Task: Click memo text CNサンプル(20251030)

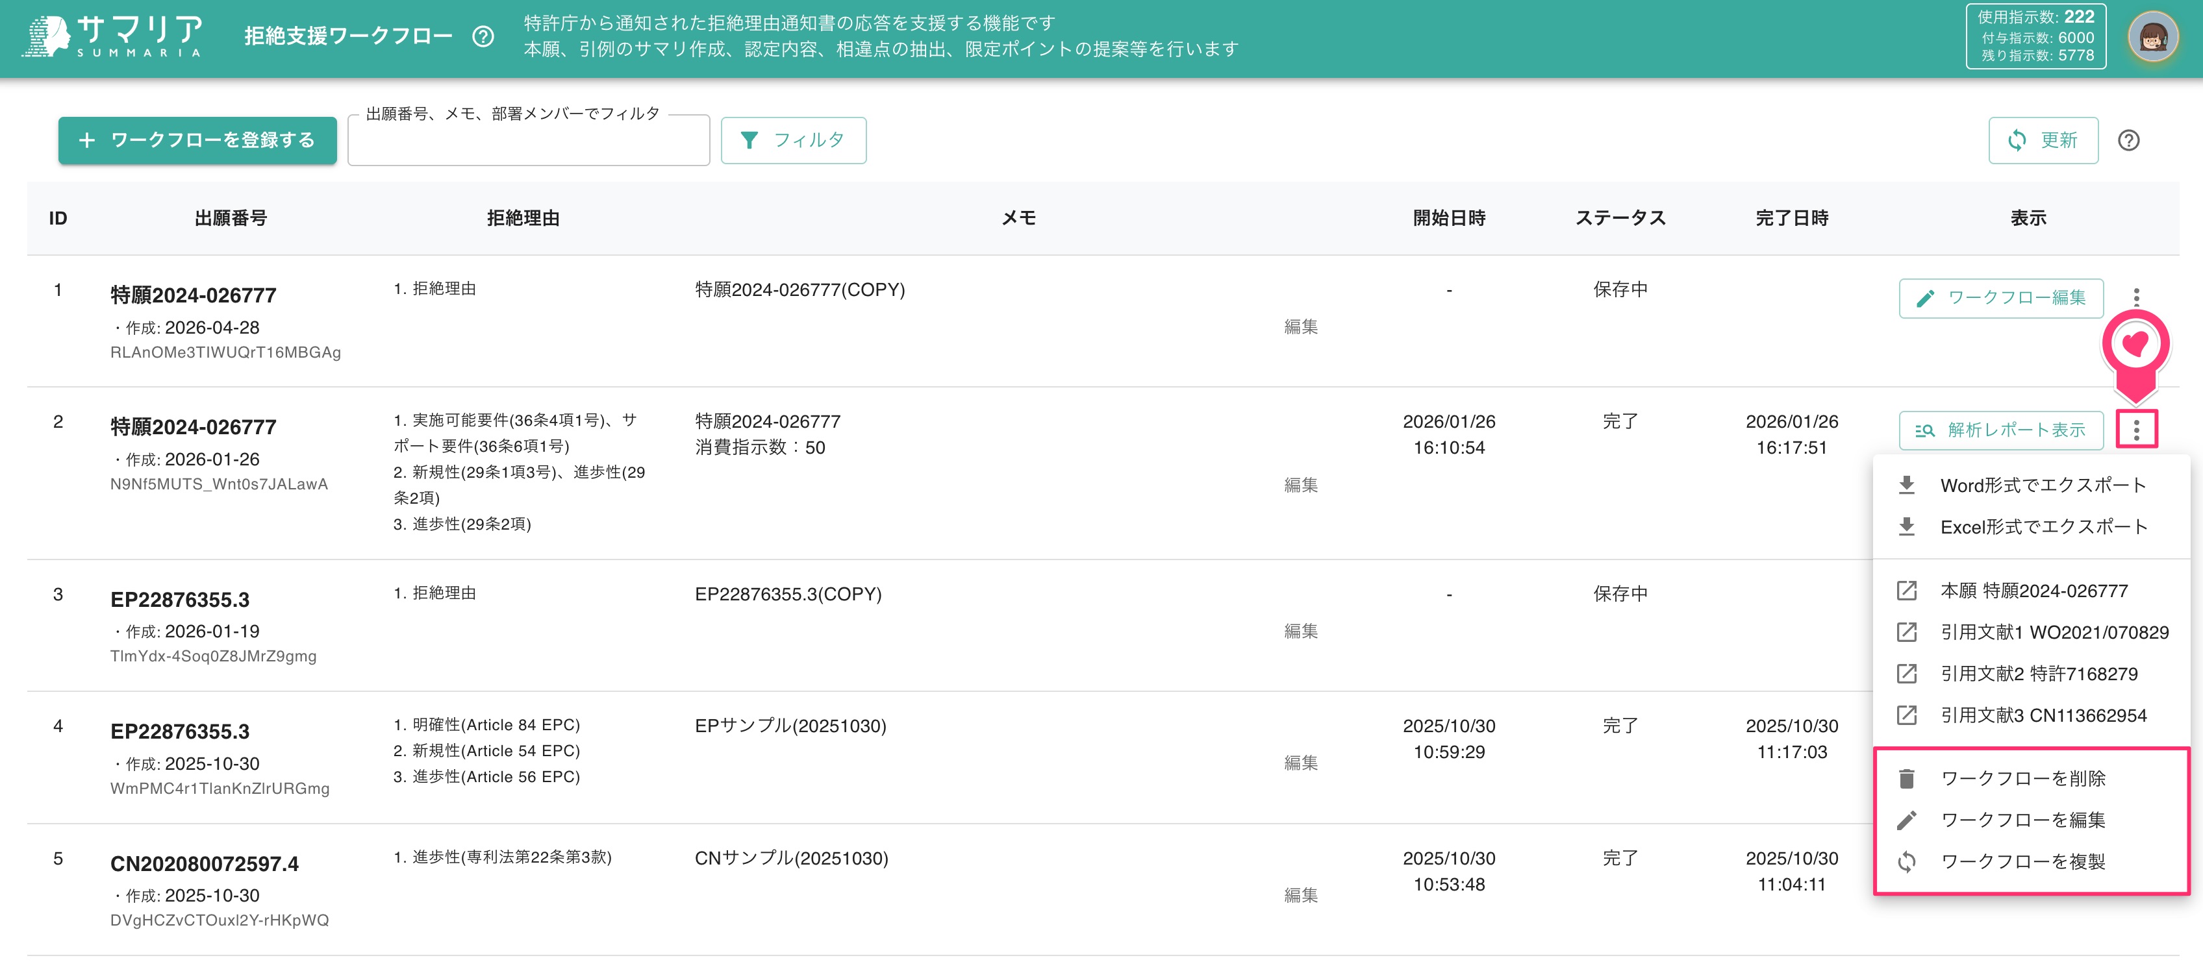Action: tap(791, 858)
